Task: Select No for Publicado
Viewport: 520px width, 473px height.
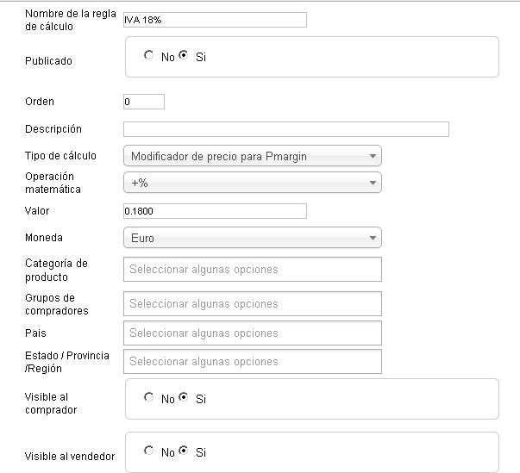Action: coord(148,55)
